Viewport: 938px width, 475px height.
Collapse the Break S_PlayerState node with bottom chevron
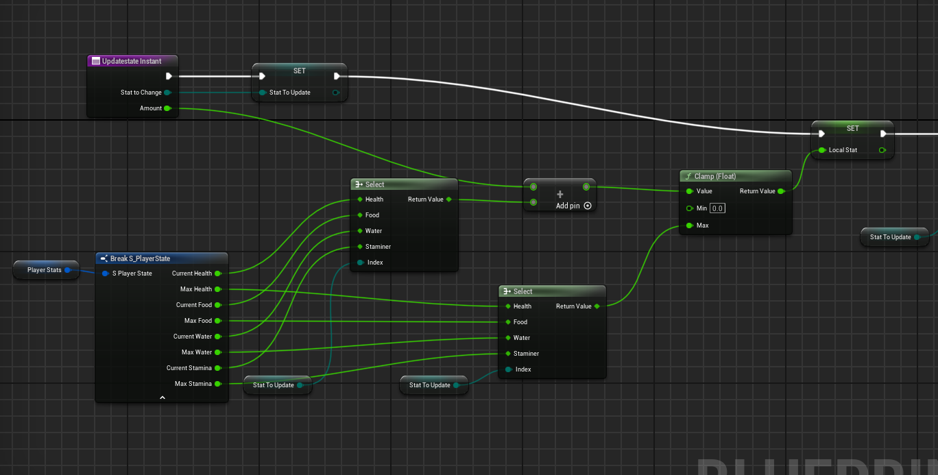click(x=163, y=397)
